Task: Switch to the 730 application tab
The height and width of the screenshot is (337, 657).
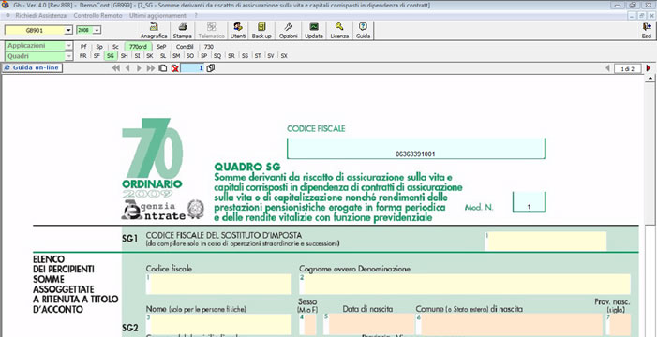Action: [209, 47]
